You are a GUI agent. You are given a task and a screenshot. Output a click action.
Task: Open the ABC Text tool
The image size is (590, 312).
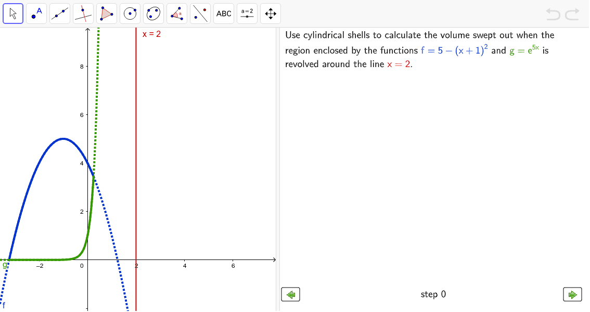coord(223,13)
